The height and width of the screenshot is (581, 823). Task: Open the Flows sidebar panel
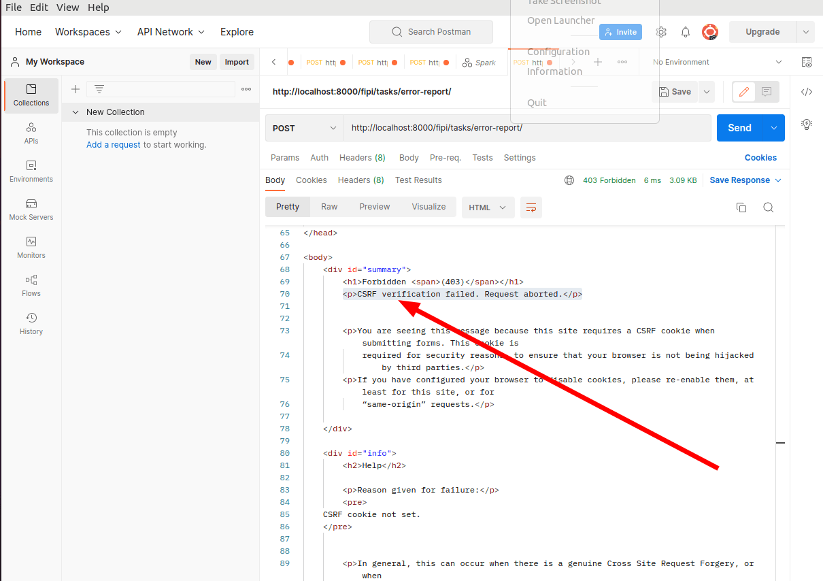(x=31, y=286)
